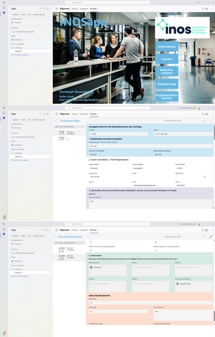Click the PoE Zusage field showing Ja
The height and width of the screenshot is (337, 215).
tap(118, 311)
